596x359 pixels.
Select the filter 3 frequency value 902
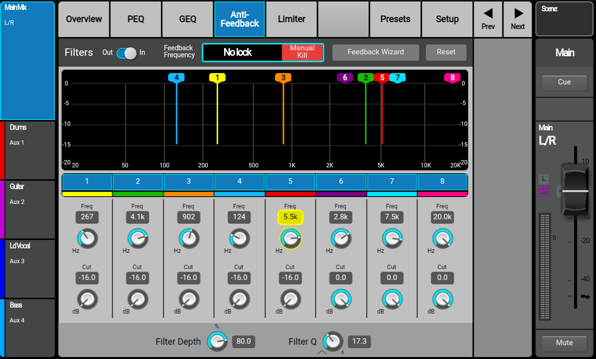[188, 217]
